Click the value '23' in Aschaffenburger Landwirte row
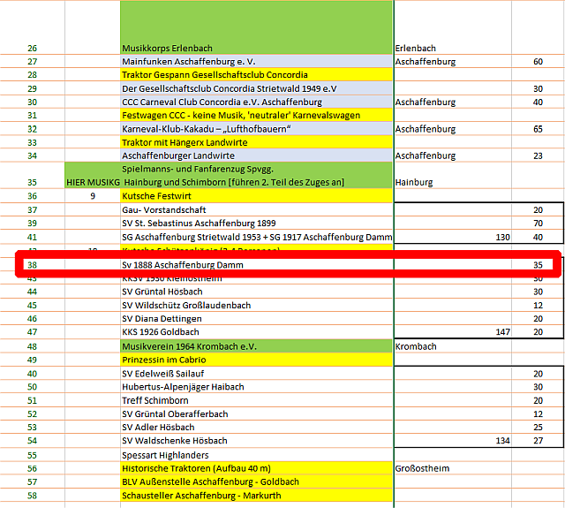Viewport: 565px width, 508px height. pos(538,155)
